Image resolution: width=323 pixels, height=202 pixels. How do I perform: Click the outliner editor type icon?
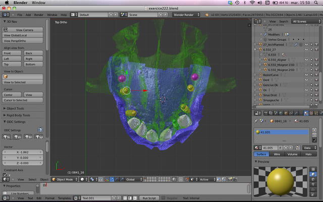pyautogui.click(x=257, y=22)
